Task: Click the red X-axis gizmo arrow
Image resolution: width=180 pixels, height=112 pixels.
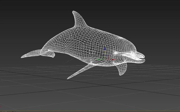Action: [x=113, y=60]
